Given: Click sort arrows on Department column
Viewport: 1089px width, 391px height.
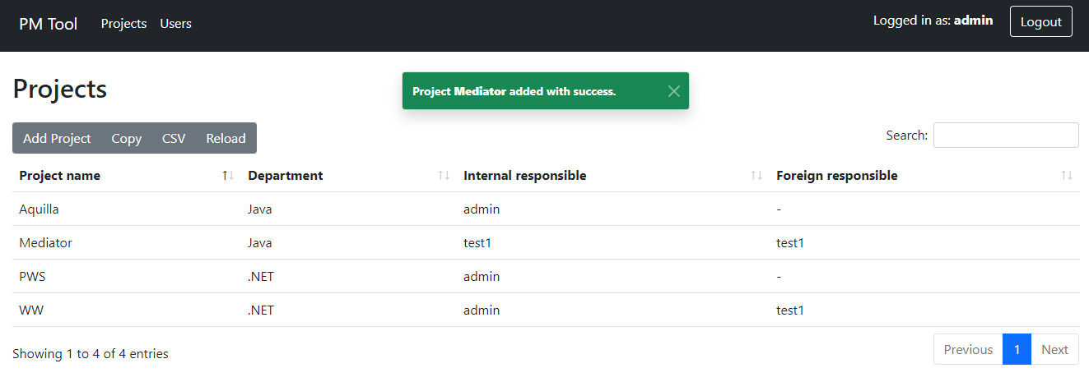Looking at the screenshot, I should coord(444,176).
